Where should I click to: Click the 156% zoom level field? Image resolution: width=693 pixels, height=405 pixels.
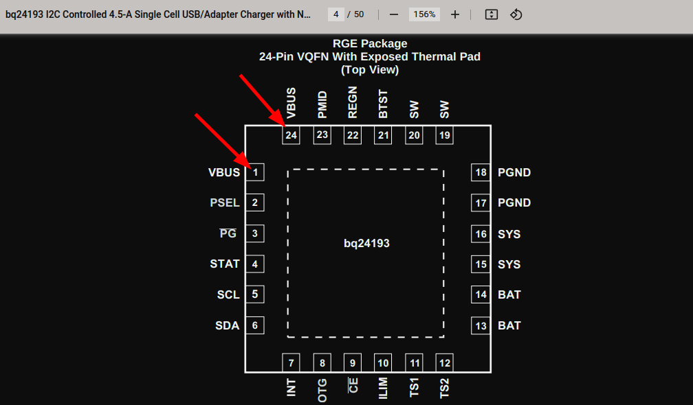pos(424,14)
